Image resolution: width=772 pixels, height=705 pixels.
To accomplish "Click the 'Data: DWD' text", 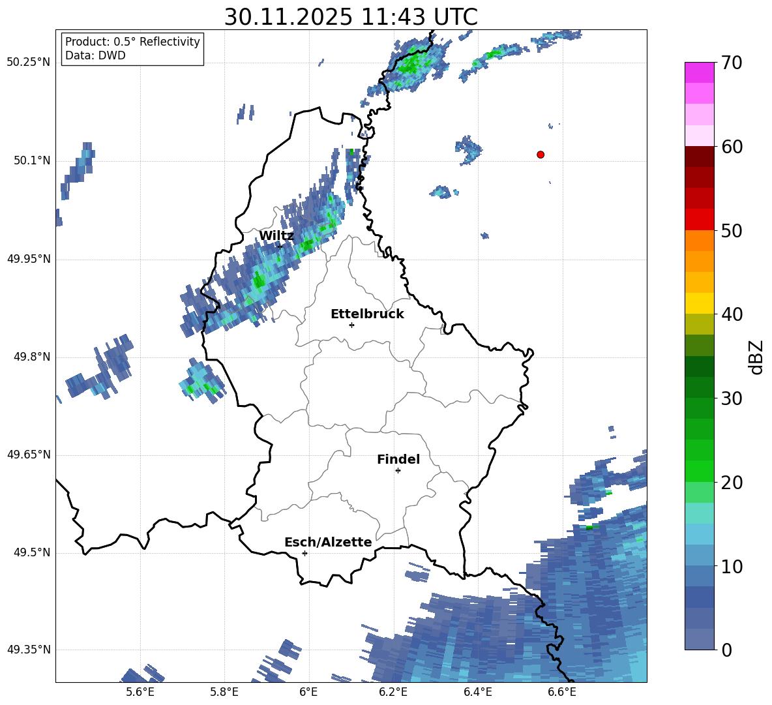I will click(95, 55).
